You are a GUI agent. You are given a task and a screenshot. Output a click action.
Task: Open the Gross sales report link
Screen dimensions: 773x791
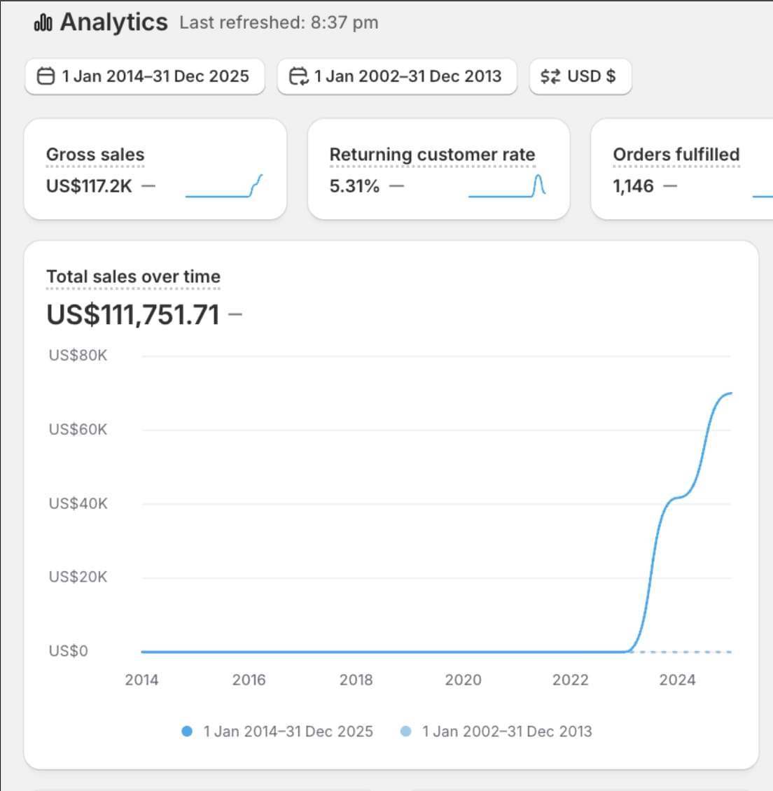pos(95,155)
